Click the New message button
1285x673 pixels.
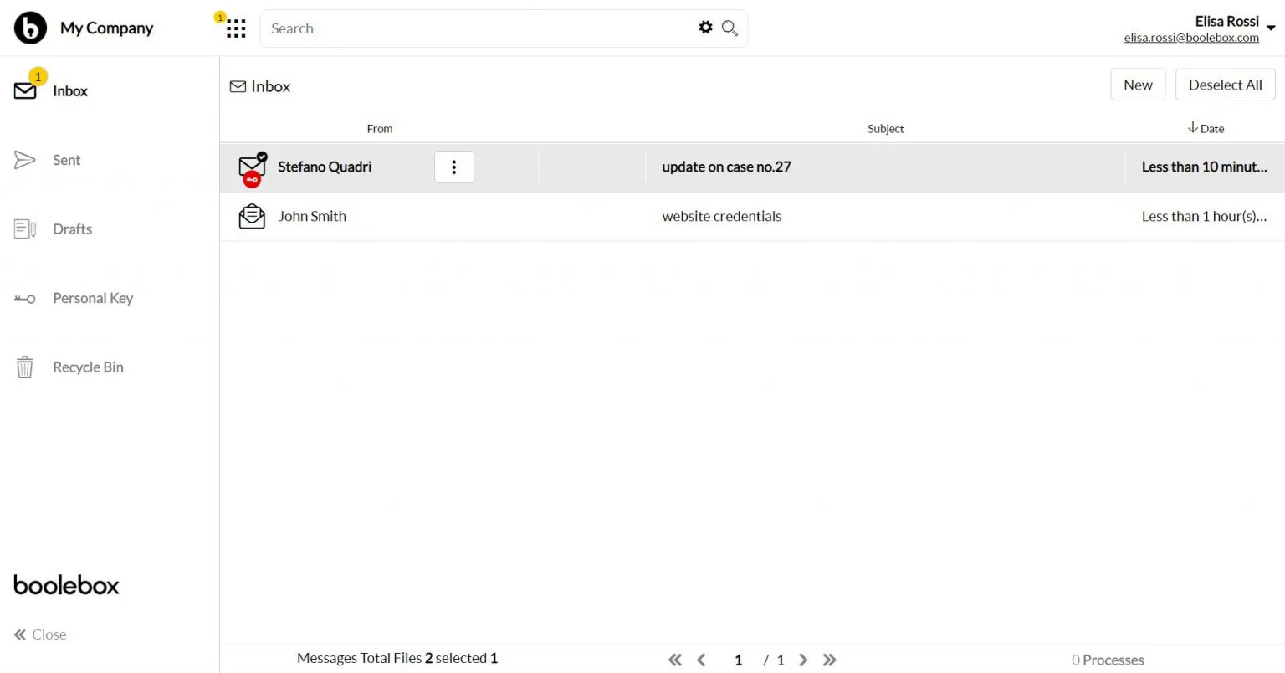coord(1138,85)
